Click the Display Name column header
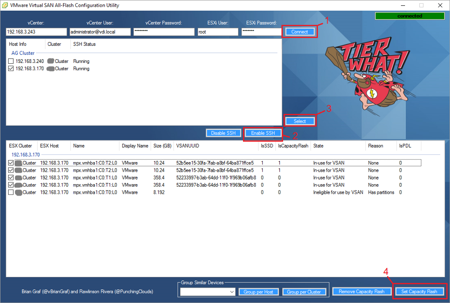The image size is (450, 303). (x=135, y=146)
